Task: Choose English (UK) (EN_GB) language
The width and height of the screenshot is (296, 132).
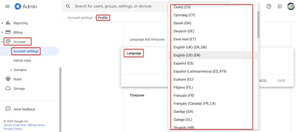Action: click(x=212, y=47)
